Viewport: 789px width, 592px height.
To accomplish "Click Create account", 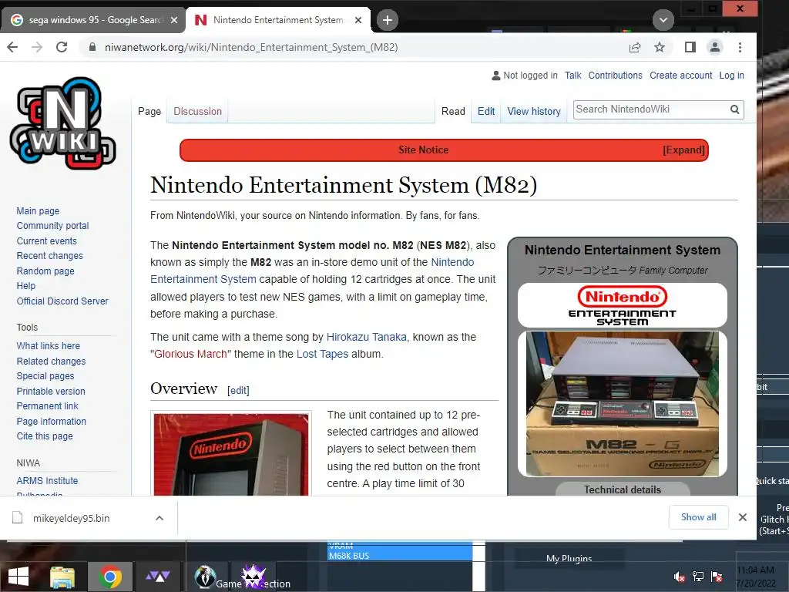I will click(x=681, y=76).
